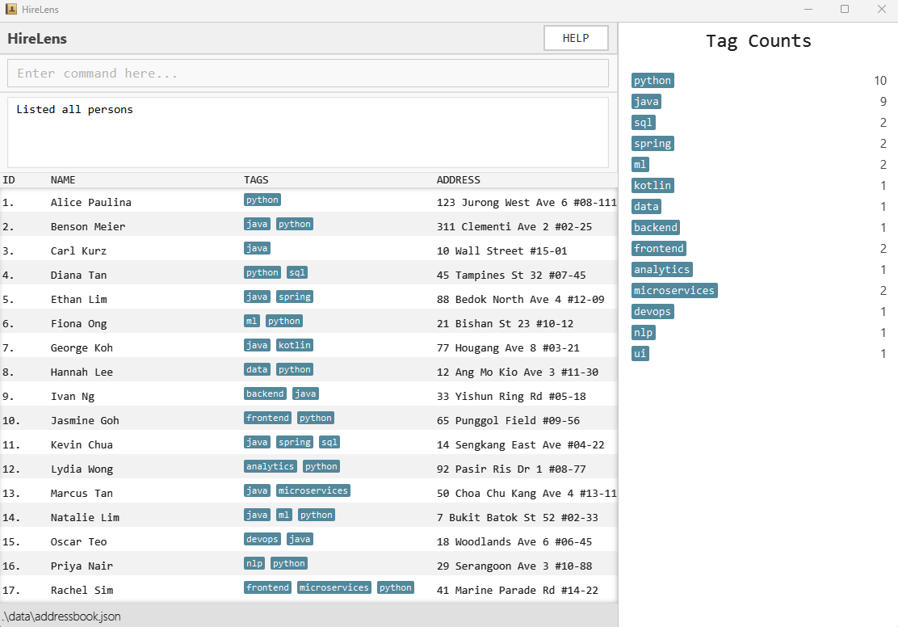
Task: Click the ADDRESS column header
Action: tap(458, 180)
